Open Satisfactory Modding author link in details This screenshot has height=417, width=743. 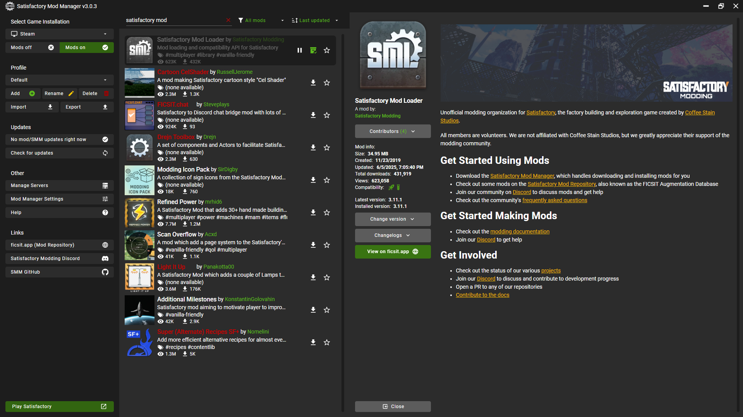click(x=378, y=116)
